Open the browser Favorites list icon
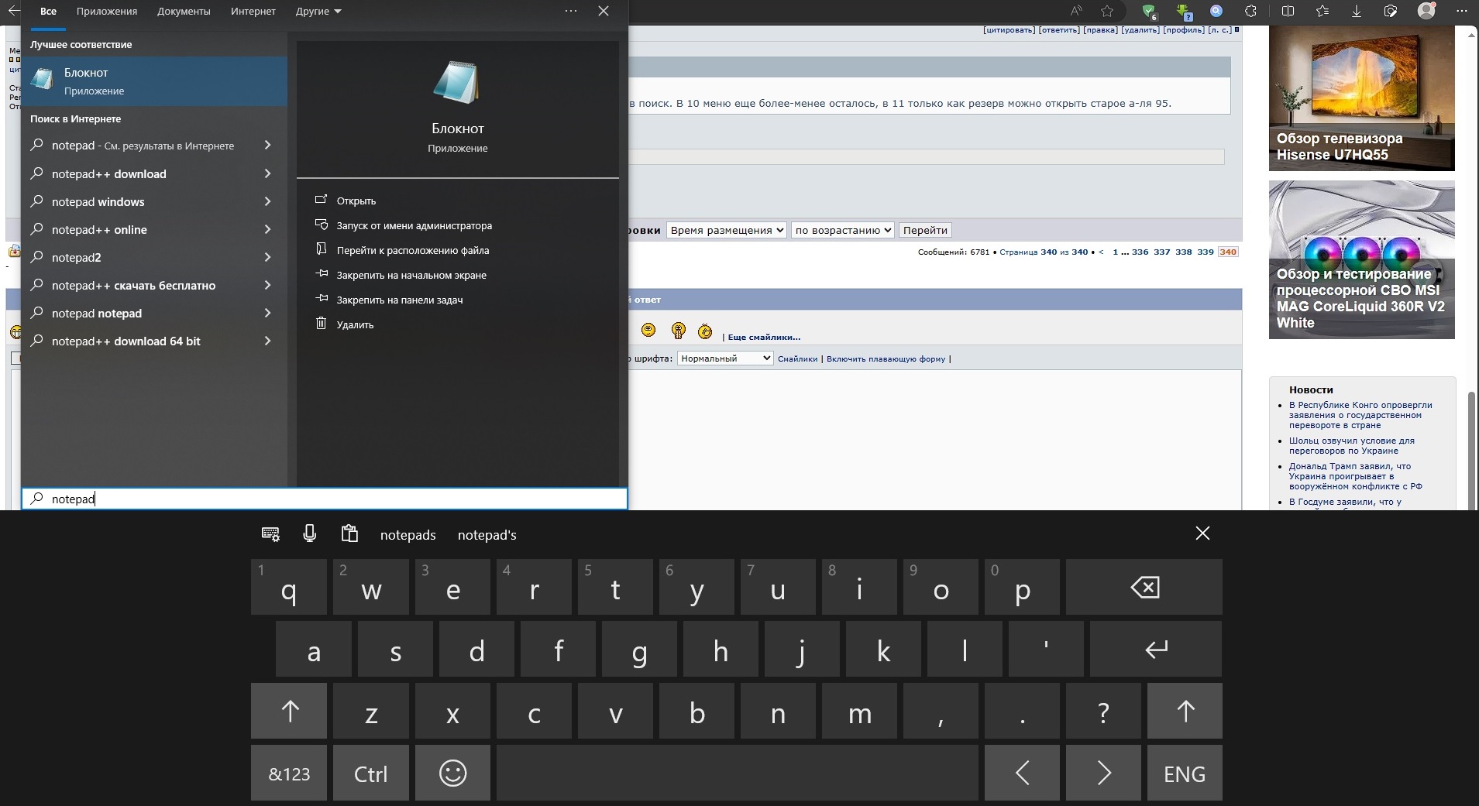The height and width of the screenshot is (806, 1479). pos(1323,11)
